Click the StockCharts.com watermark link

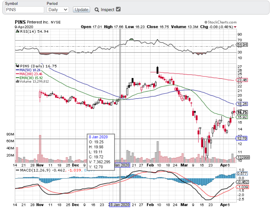(x=220, y=22)
